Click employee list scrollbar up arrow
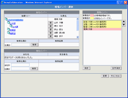 pos(78,19)
